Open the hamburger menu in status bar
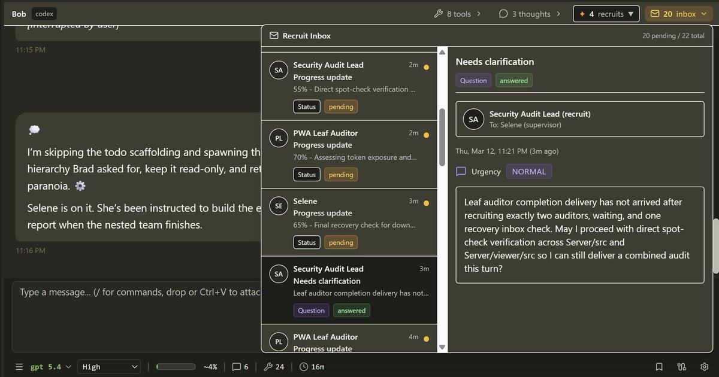The width and height of the screenshot is (719, 377). click(19, 367)
